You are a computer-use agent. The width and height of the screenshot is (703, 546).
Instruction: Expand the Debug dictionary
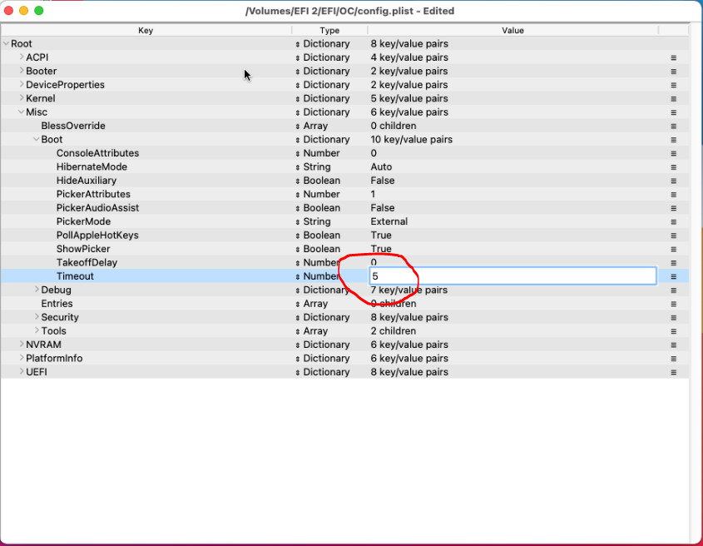[37, 290]
